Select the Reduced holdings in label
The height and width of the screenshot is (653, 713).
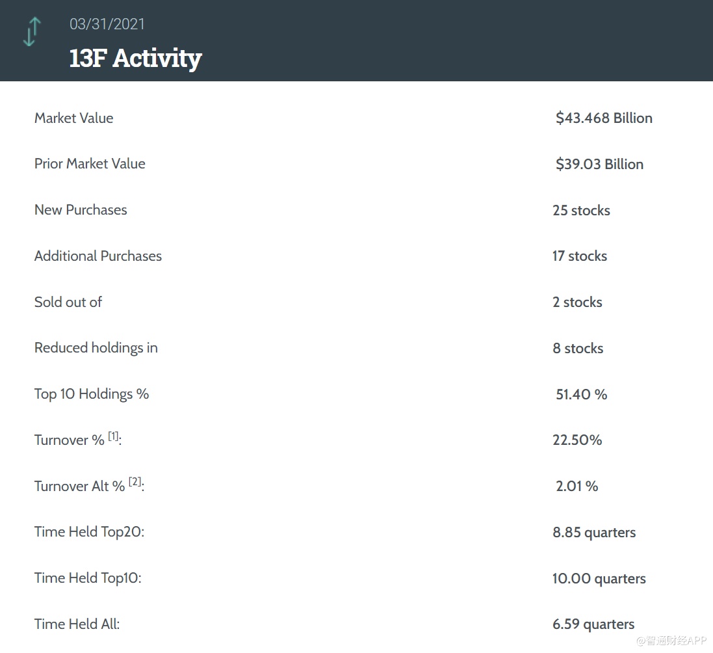point(96,348)
